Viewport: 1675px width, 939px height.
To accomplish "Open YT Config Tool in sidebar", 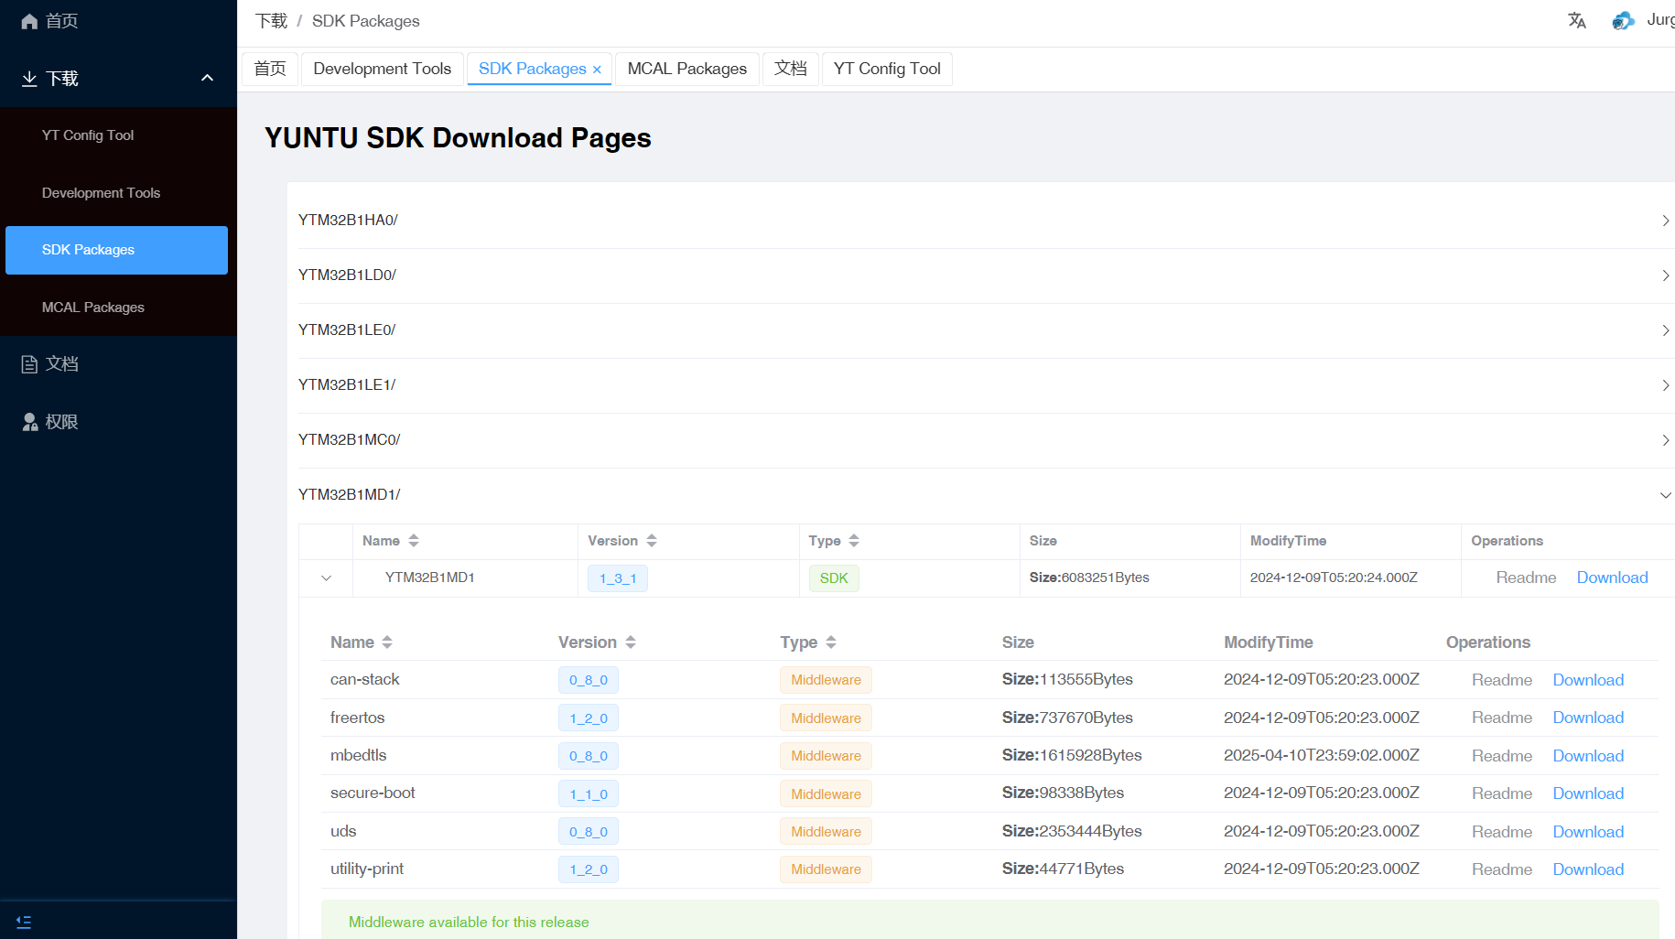I will coord(118,135).
